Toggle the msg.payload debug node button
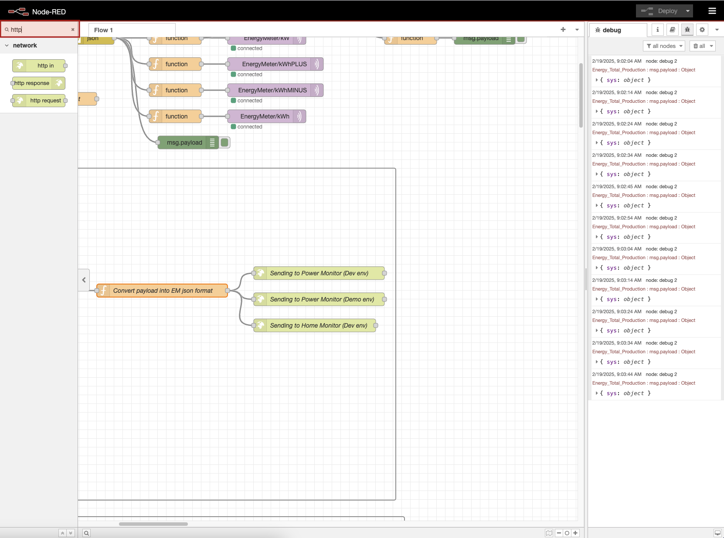 pos(224,142)
